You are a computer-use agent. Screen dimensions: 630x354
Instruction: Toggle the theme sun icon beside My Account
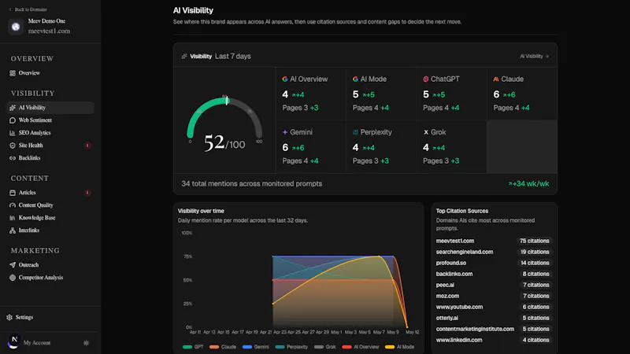[x=86, y=343]
